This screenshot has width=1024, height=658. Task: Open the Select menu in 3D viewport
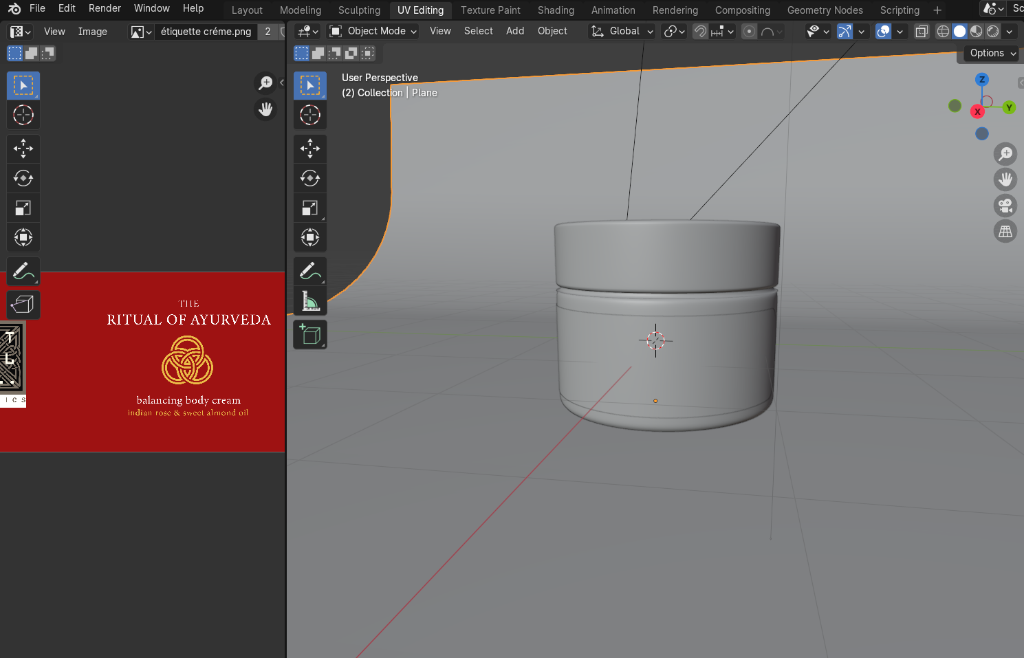[x=478, y=31]
